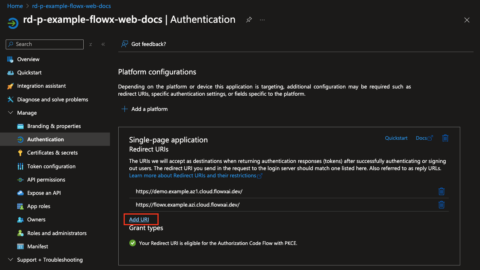Click the Grant types heading
The width and height of the screenshot is (480, 270).
click(x=146, y=228)
